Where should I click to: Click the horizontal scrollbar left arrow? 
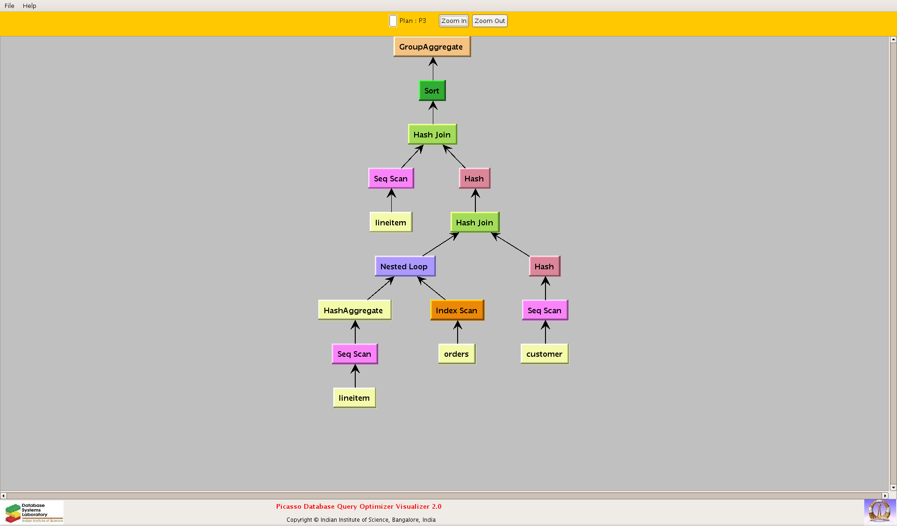(x=3, y=496)
